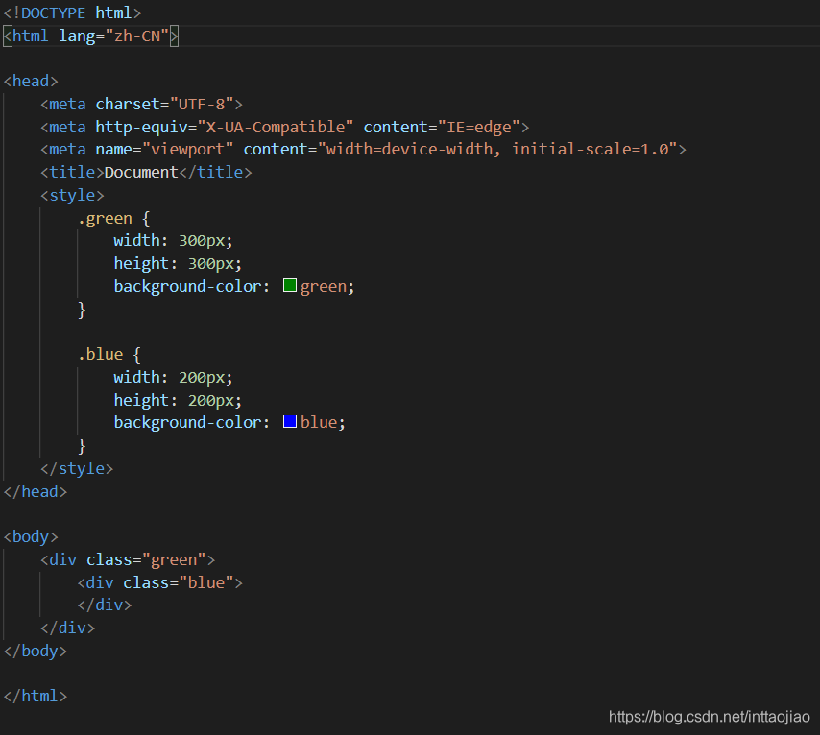Click the meta charset="UTF-8" line

142,104
